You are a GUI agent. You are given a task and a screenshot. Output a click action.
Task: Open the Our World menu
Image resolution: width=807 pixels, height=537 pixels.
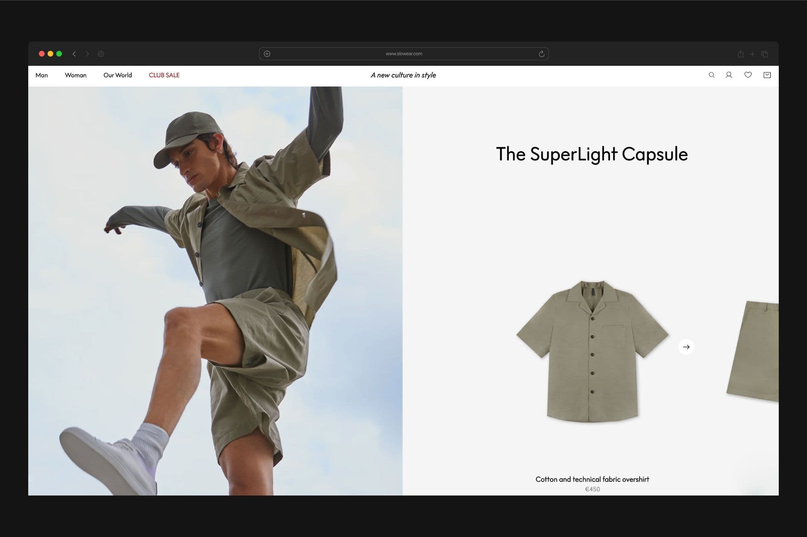[117, 75]
